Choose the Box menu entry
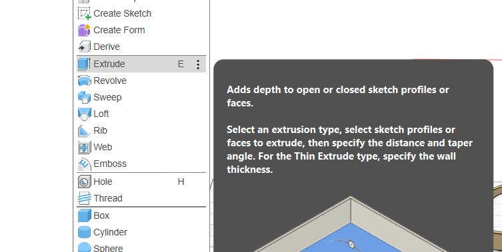Viewport: 502px width, 252px height. point(141,215)
